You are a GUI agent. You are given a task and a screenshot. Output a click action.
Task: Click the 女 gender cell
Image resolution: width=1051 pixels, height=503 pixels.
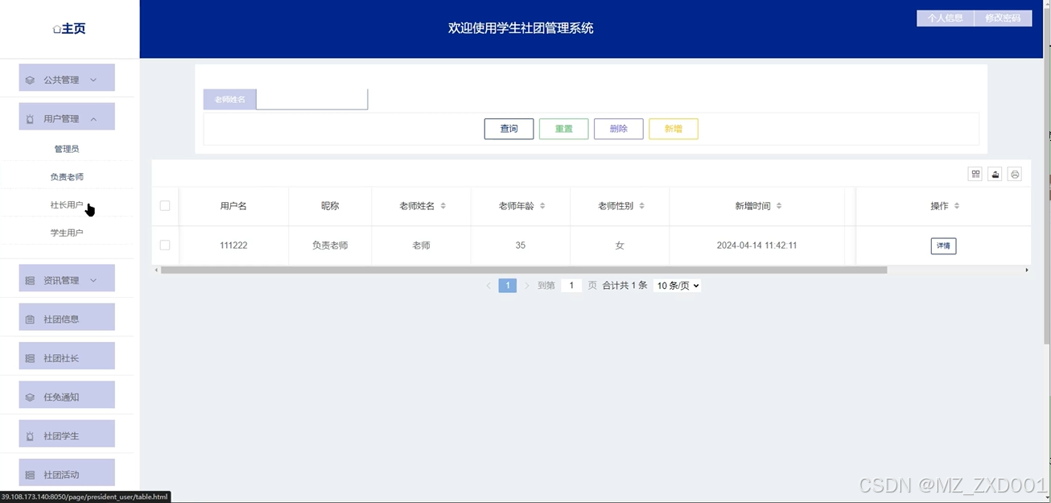pyautogui.click(x=620, y=245)
